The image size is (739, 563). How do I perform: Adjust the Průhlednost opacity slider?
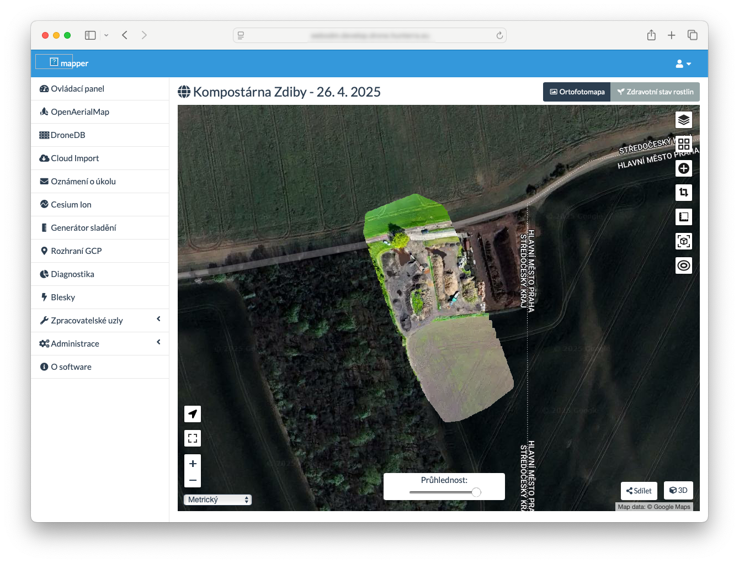pos(476,492)
